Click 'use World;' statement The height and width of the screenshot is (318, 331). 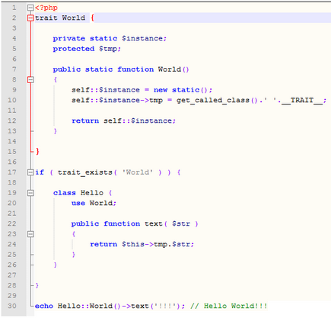(94, 203)
